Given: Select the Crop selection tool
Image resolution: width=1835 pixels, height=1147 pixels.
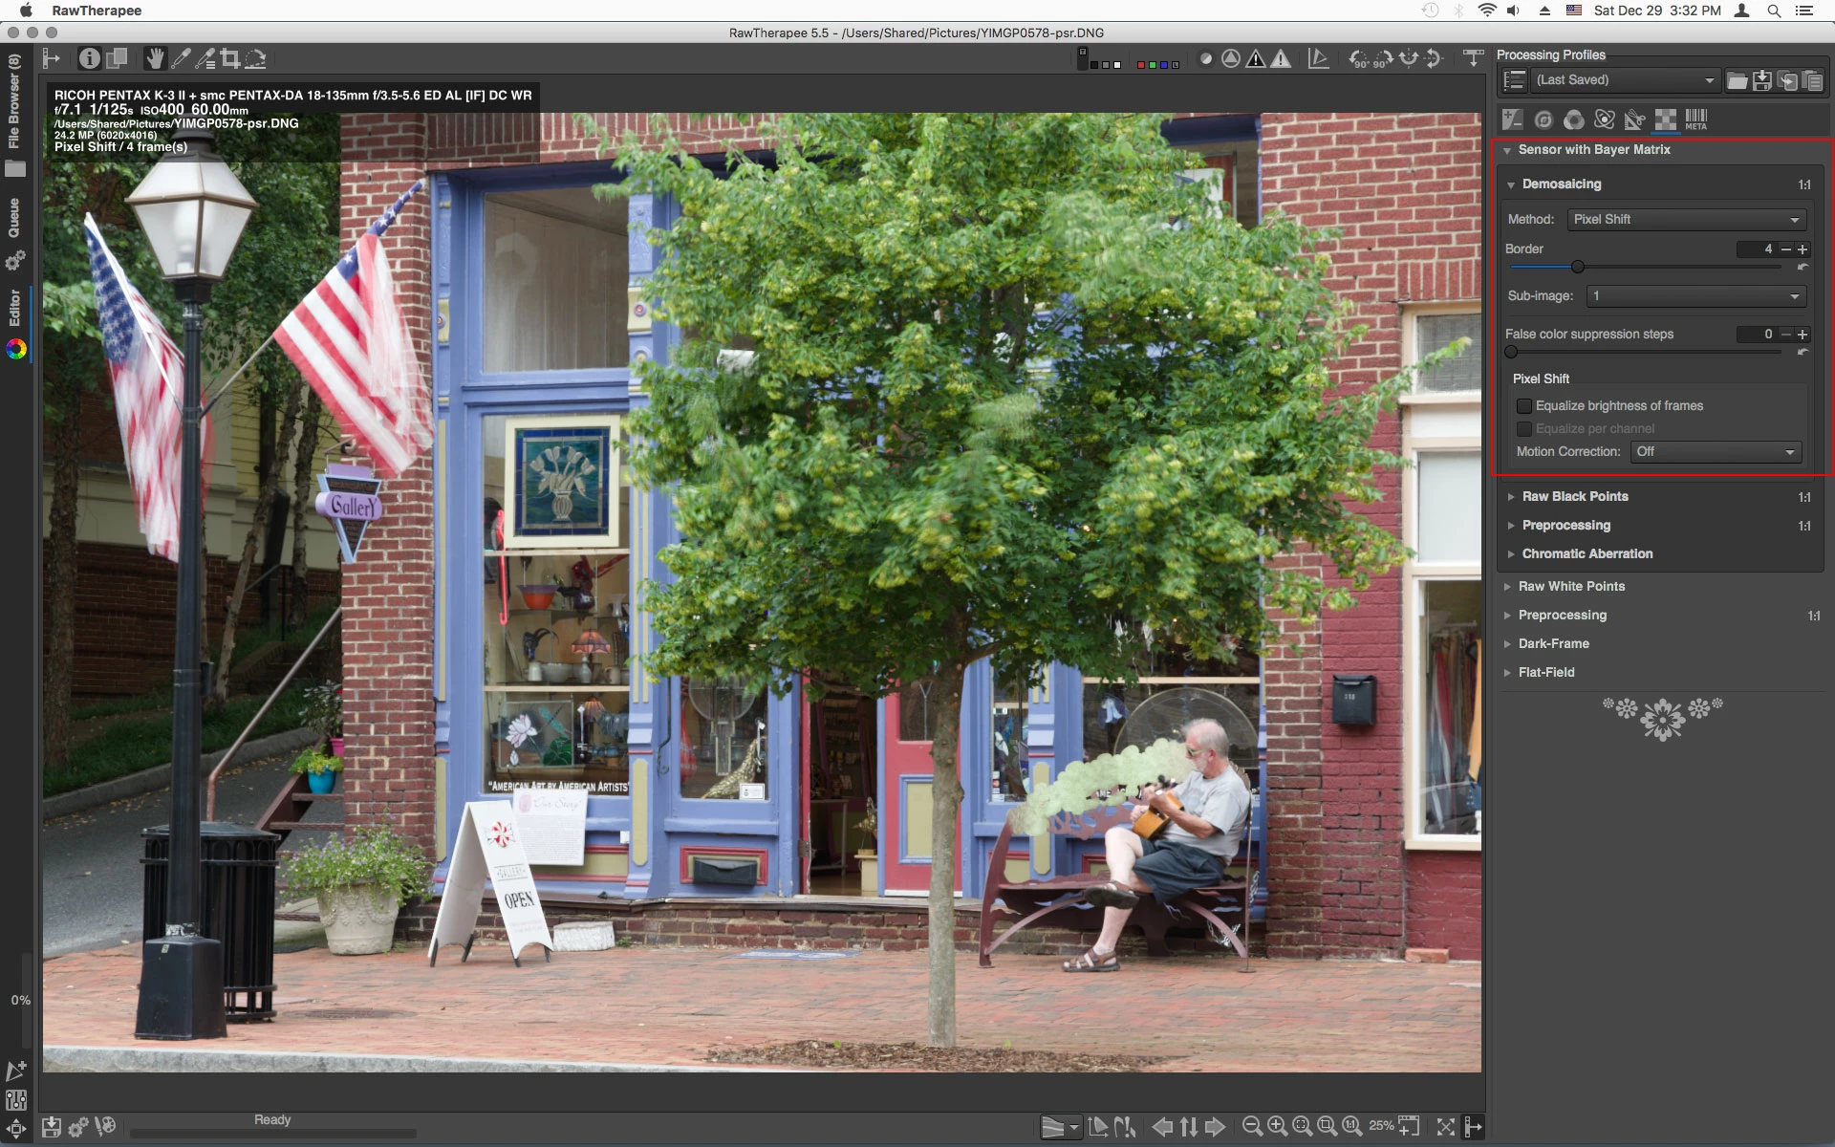Looking at the screenshot, I should (229, 59).
